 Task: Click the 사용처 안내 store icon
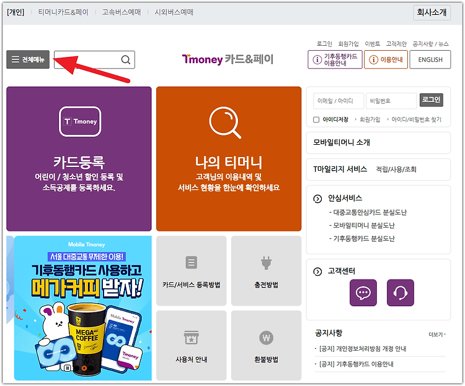point(192,338)
